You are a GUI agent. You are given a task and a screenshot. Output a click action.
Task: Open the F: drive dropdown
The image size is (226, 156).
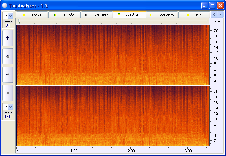point(10,16)
